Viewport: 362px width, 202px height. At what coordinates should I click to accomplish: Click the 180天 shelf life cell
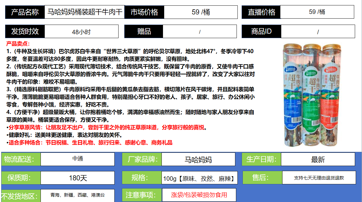tap(77, 178)
